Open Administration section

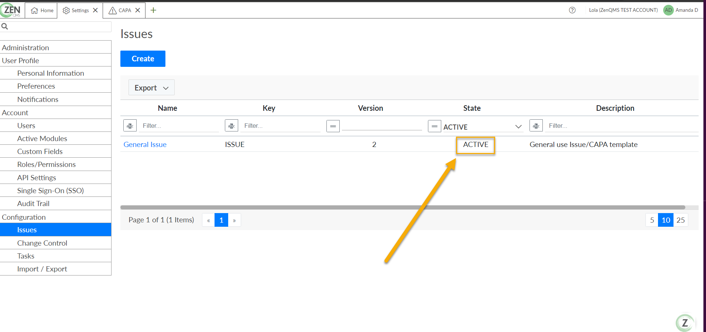tap(55, 47)
